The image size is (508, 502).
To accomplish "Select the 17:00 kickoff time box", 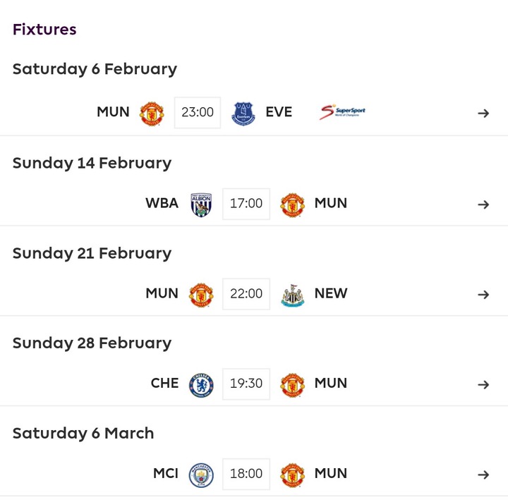I will tap(246, 204).
